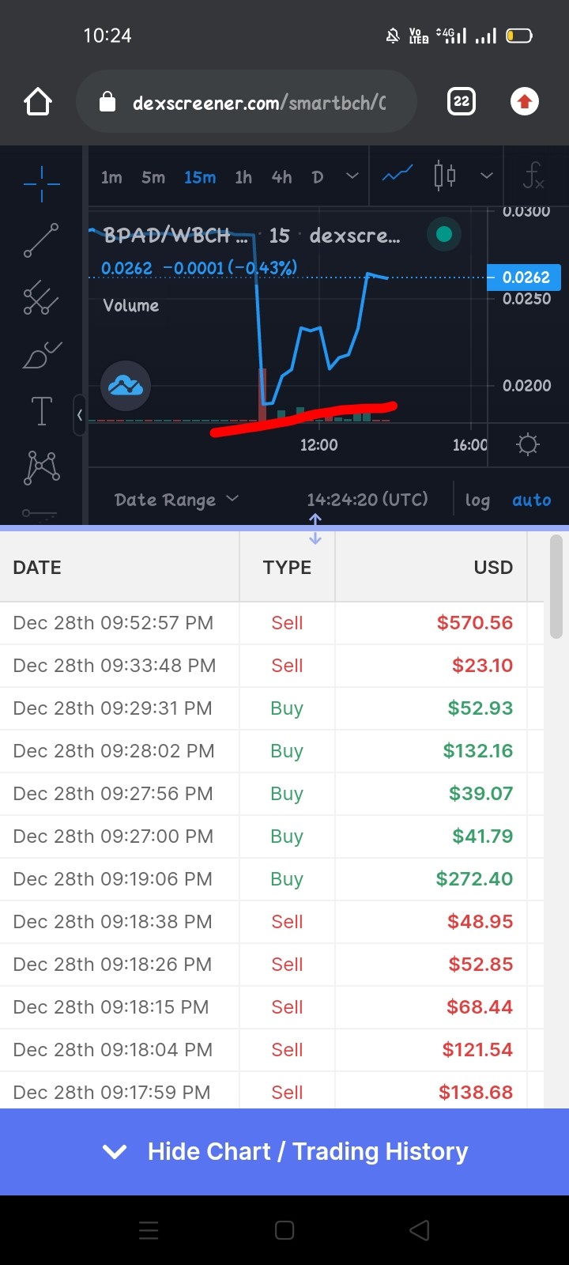Viewport: 569px width, 1265px height.
Task: Switch chart to candlestick style
Action: pos(445,176)
